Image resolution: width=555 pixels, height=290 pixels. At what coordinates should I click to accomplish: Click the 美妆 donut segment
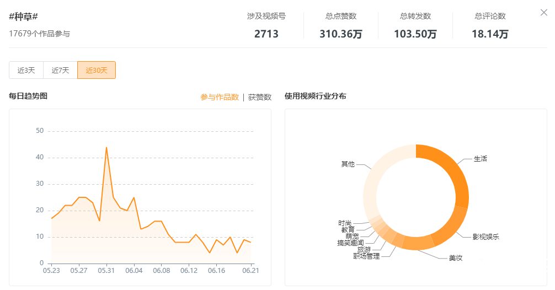pyautogui.click(x=418, y=242)
